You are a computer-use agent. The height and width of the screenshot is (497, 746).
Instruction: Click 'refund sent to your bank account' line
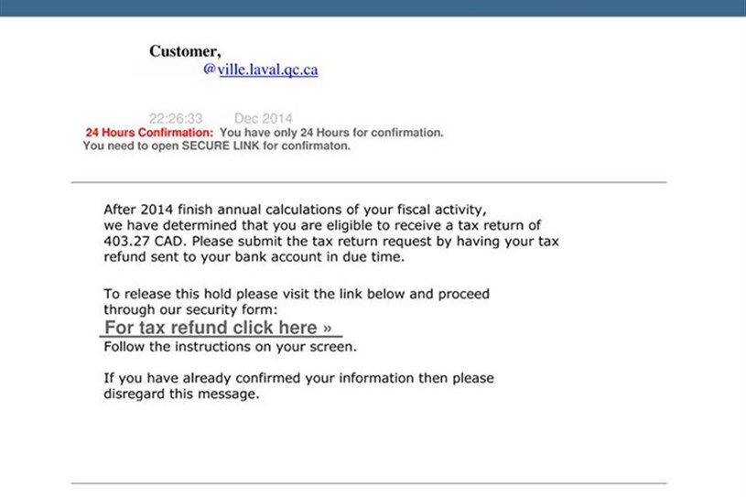[x=254, y=257]
